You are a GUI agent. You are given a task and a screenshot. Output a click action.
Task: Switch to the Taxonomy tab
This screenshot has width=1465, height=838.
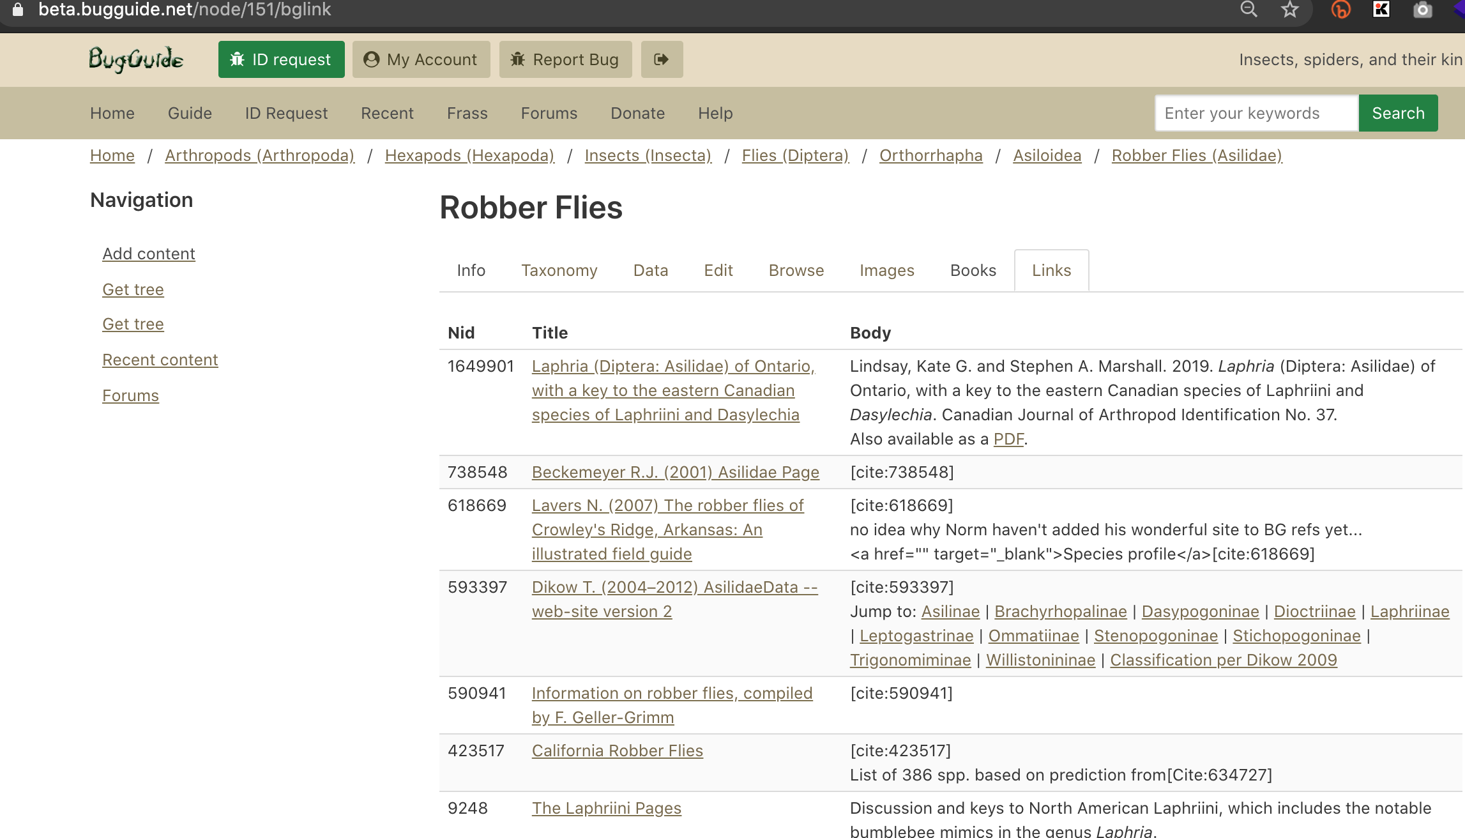click(x=559, y=270)
